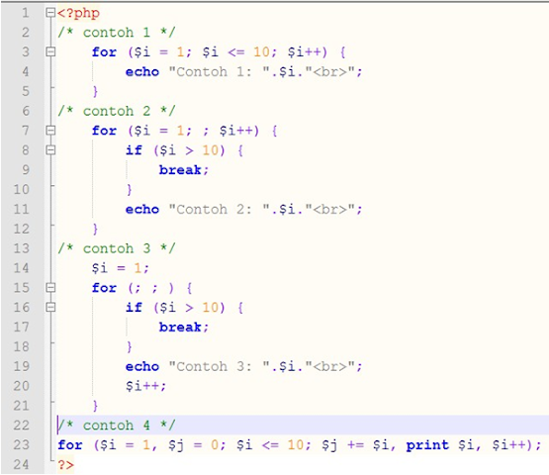Collapse the for loop fold at line 15
Image resolution: width=549 pixels, height=475 pixels.
pos(50,288)
